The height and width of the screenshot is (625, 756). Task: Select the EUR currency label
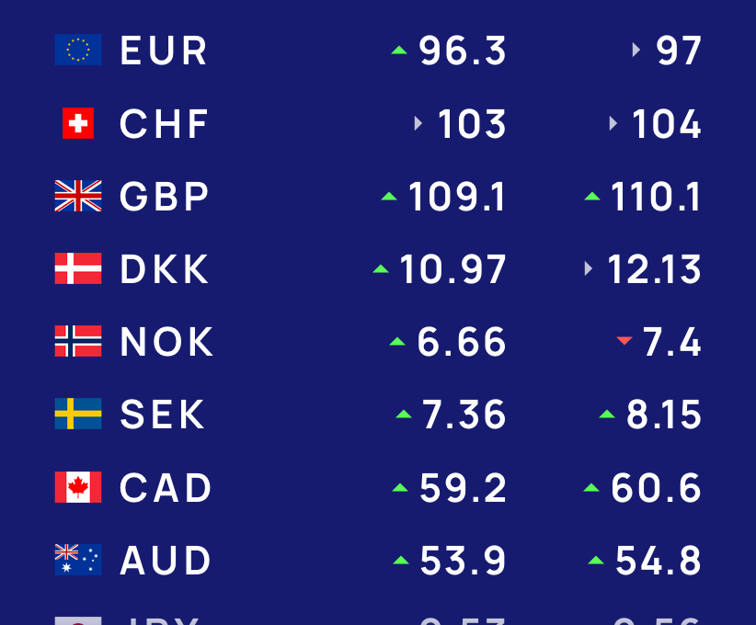(164, 51)
